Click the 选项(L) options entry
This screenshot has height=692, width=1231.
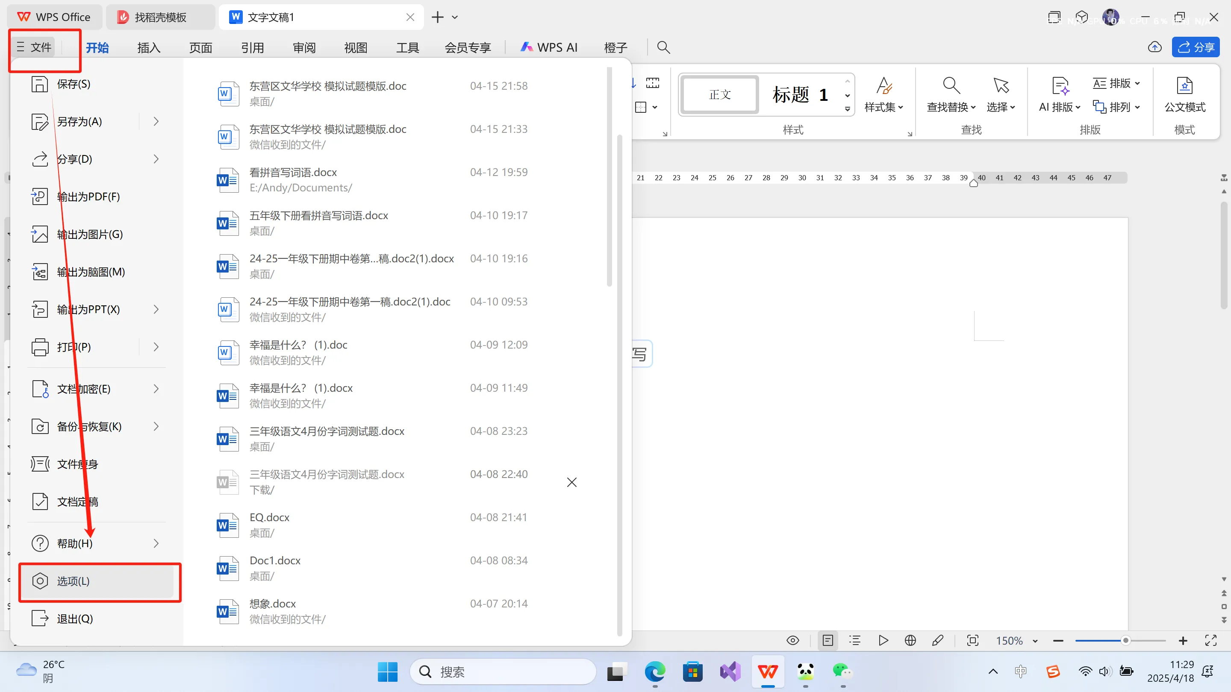pyautogui.click(x=72, y=581)
